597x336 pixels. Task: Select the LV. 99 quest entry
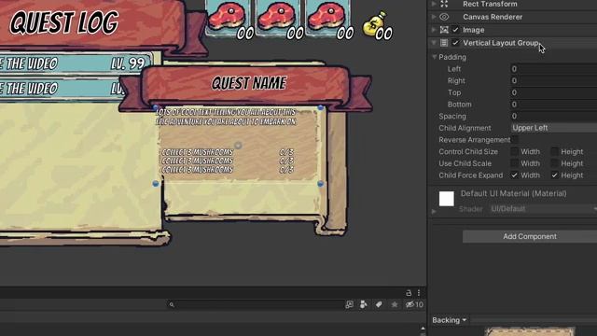[76, 63]
